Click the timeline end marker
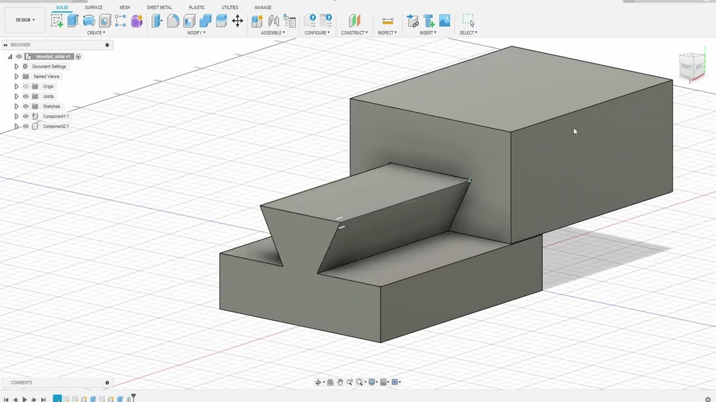The image size is (716, 402). tap(133, 398)
